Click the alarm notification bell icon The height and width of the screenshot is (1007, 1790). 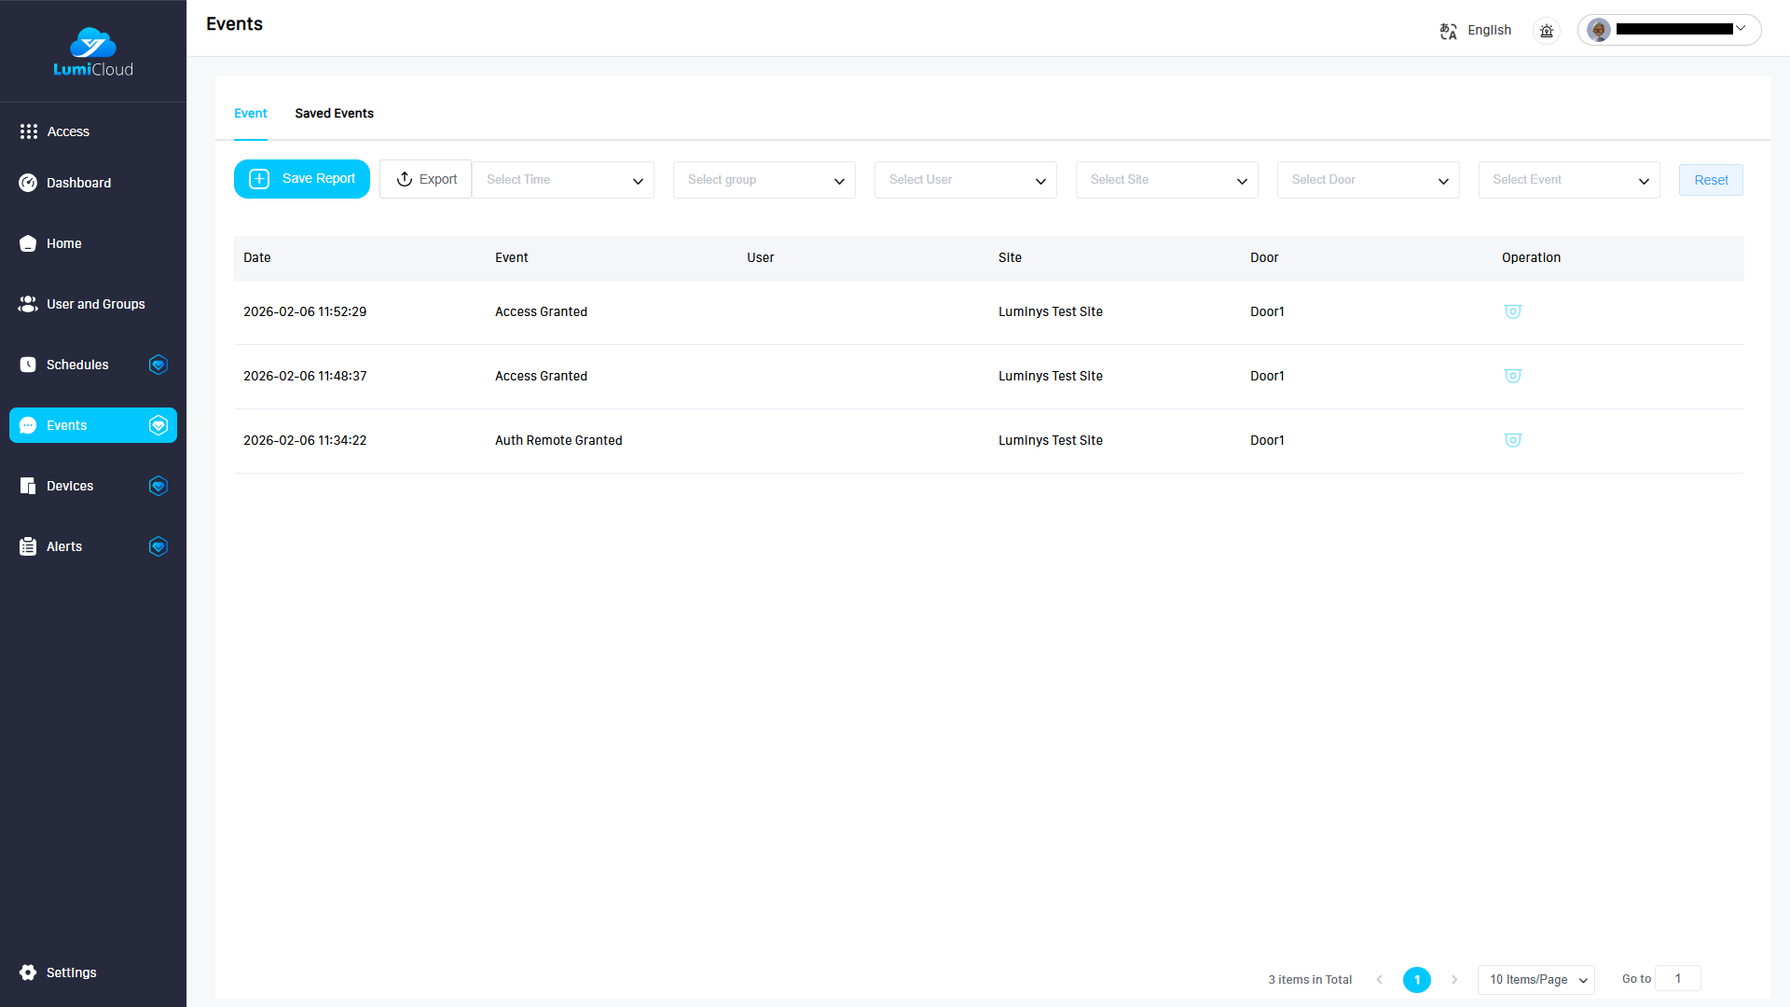pos(1547,31)
